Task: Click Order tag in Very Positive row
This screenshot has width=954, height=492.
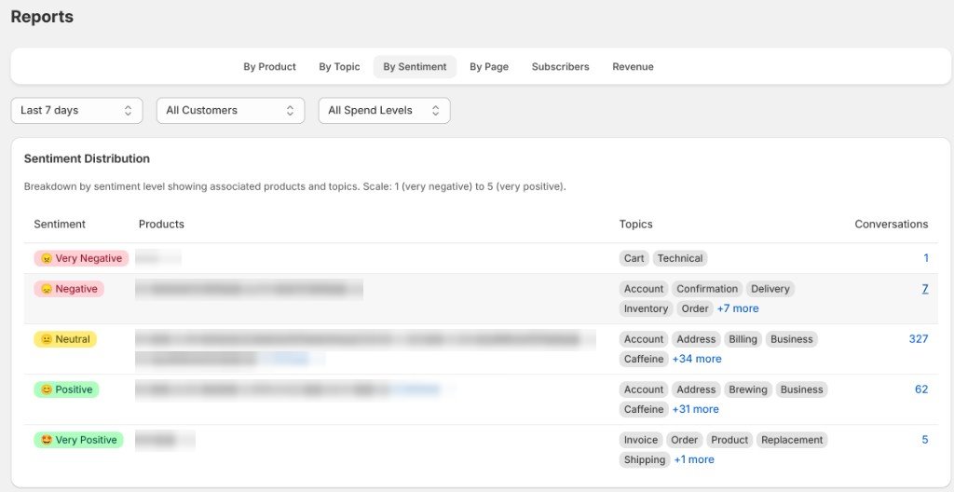Action: [x=685, y=440]
